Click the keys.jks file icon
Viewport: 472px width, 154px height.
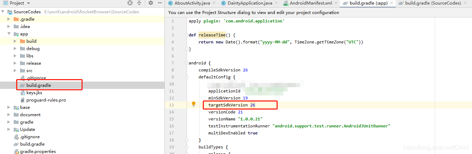pyautogui.click(x=23, y=93)
